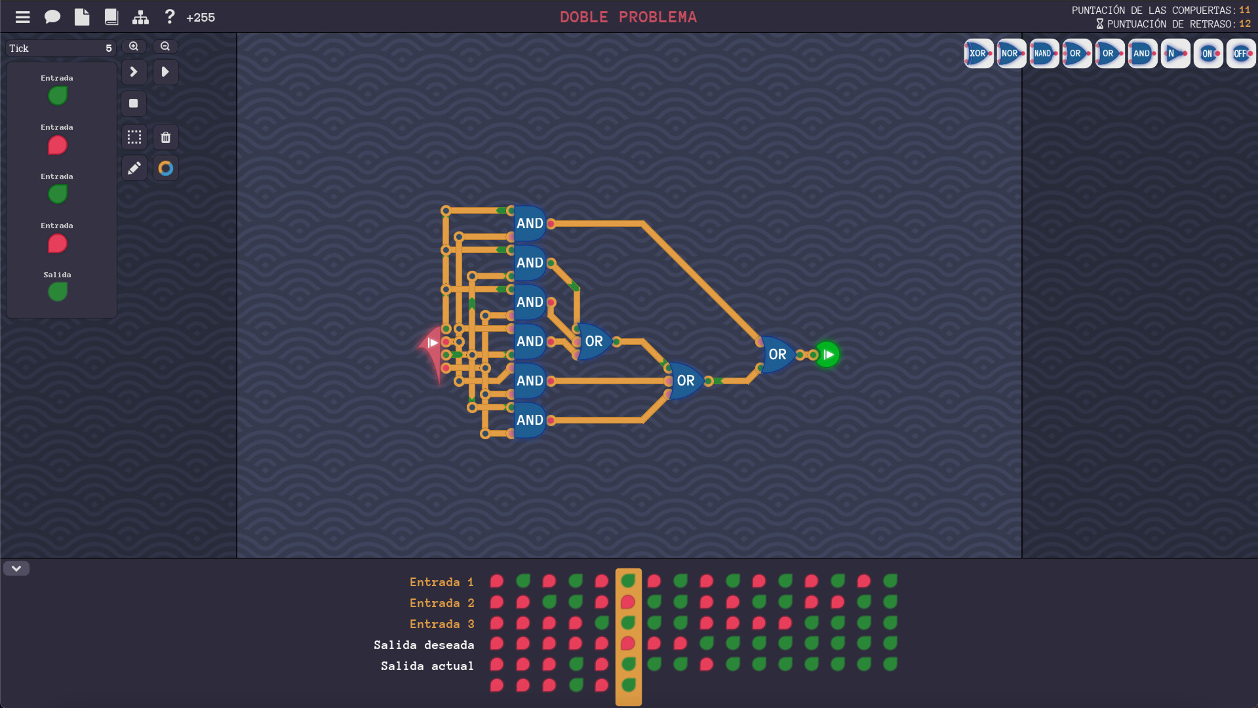The width and height of the screenshot is (1258, 708).
Task: Open the help question mark
Action: coord(169,16)
